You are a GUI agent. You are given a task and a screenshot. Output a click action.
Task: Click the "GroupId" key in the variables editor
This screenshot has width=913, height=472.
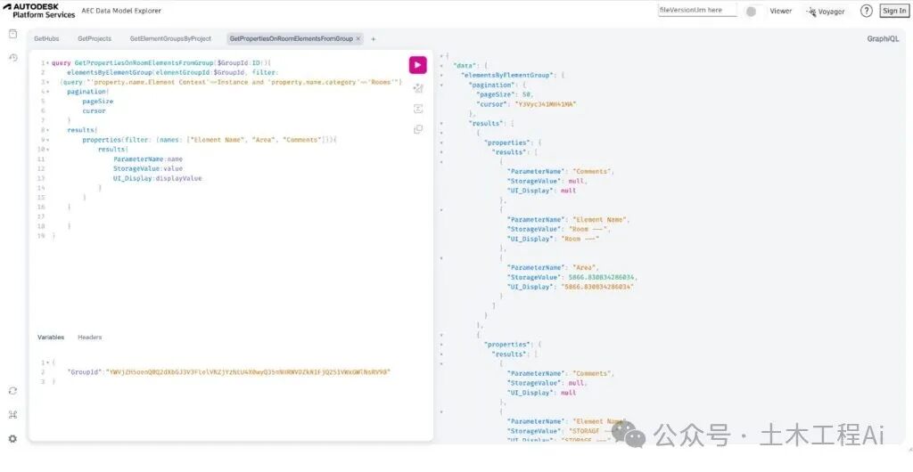pyautogui.click(x=85, y=372)
